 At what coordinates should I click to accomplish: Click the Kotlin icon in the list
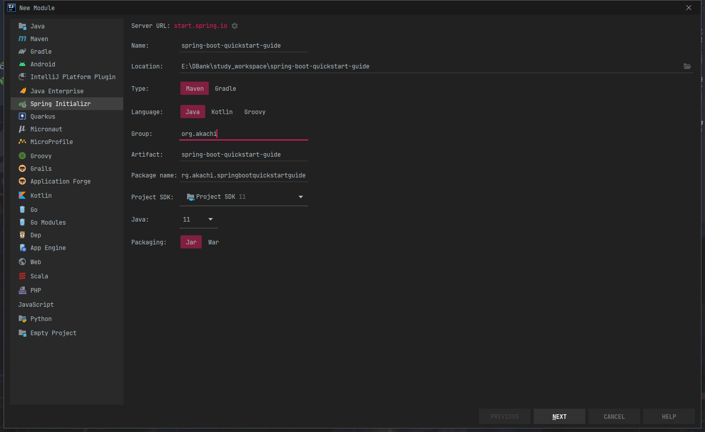(x=22, y=195)
